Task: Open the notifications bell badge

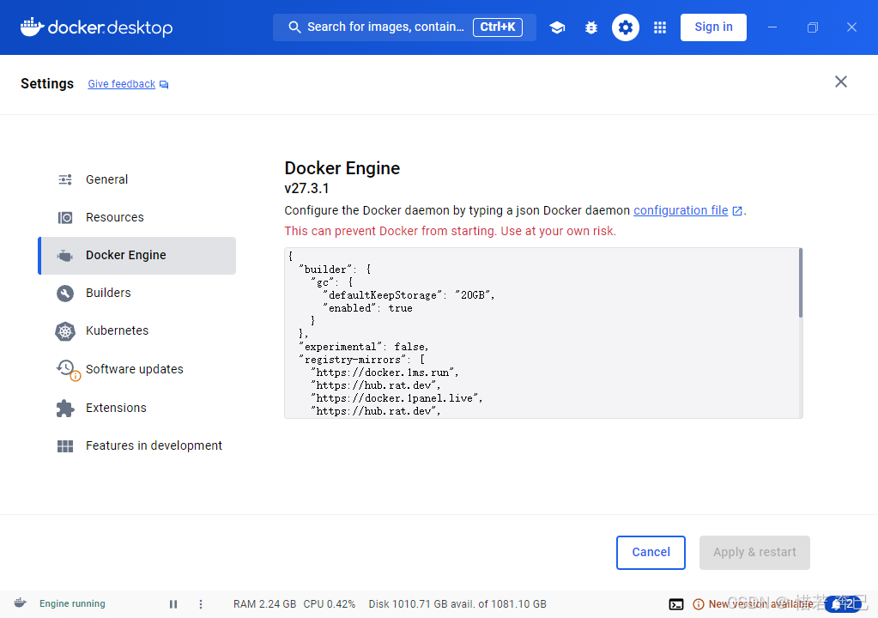Action: pyautogui.click(x=843, y=604)
